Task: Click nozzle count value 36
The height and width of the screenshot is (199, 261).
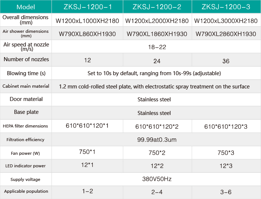Action: pos(226,61)
